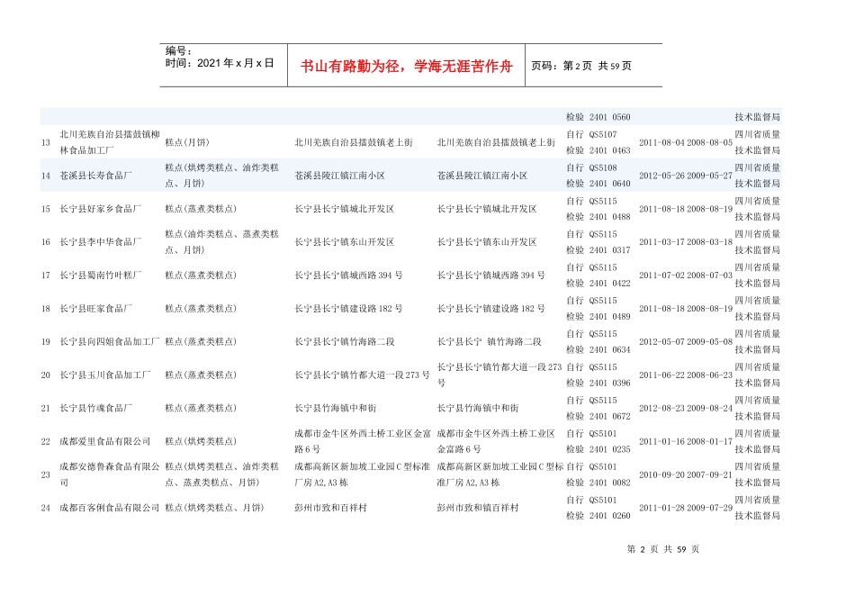855x605 pixels.
Task: Click the product cell 糕点(月饼)
Action: (187, 142)
